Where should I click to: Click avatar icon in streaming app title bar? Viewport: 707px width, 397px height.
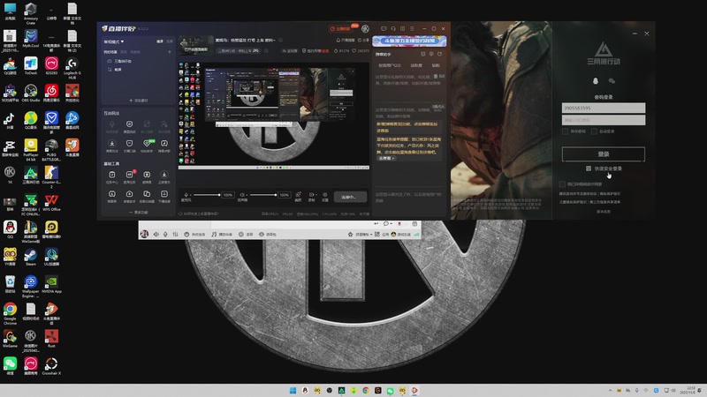point(365,28)
